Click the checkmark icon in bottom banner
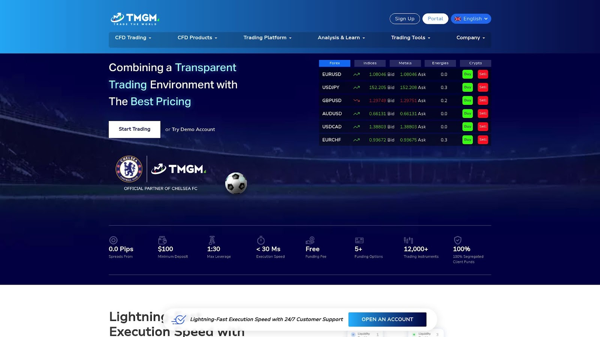This screenshot has width=600, height=337. (x=179, y=319)
